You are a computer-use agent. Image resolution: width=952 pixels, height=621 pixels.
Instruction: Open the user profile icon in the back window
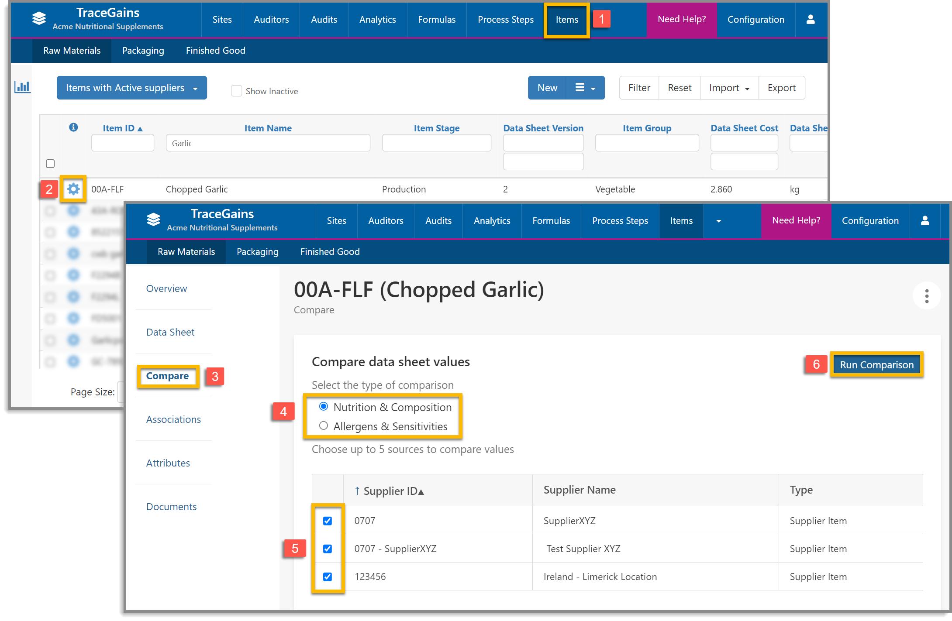tap(811, 19)
